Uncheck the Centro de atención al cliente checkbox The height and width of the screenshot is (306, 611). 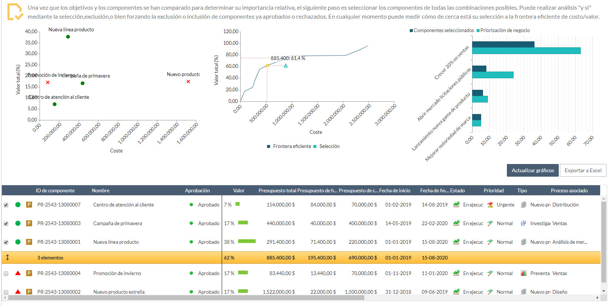point(6,205)
